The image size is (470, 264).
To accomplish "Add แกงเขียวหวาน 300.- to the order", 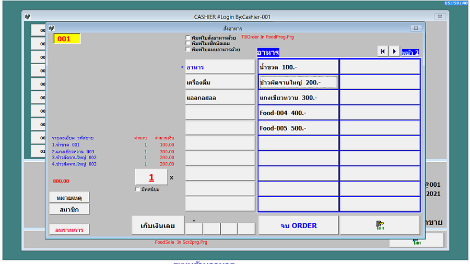I will (298, 98).
